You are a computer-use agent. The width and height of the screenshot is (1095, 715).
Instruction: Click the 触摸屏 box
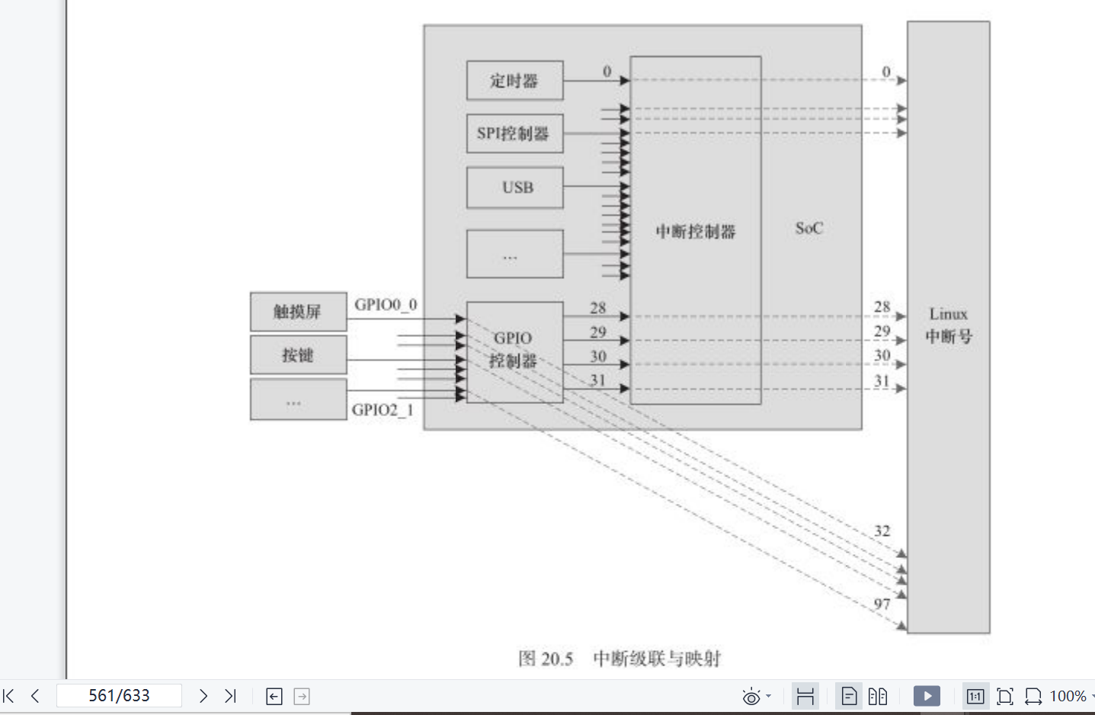coord(299,311)
